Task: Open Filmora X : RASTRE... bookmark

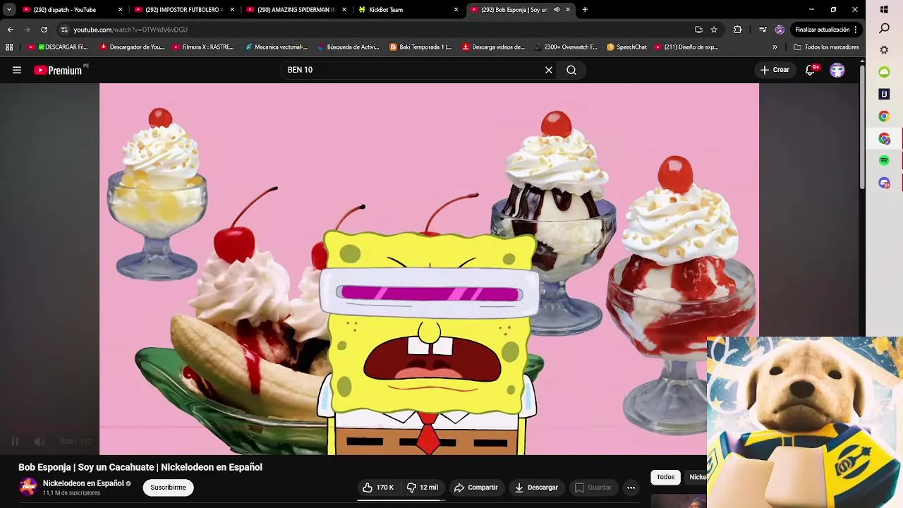Action: (x=203, y=47)
